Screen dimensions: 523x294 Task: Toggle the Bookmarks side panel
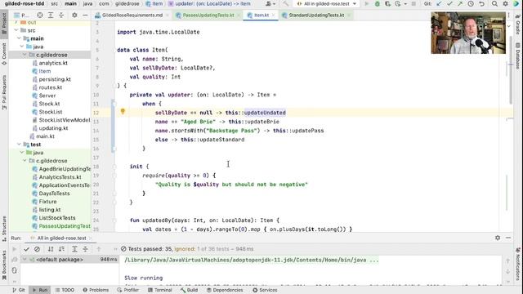[x=4, y=265]
